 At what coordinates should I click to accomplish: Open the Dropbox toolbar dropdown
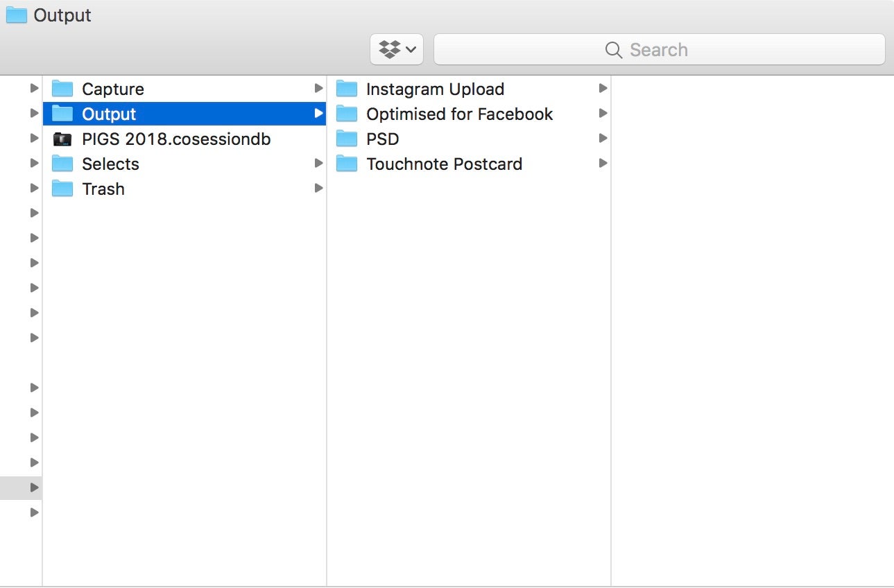(x=397, y=49)
